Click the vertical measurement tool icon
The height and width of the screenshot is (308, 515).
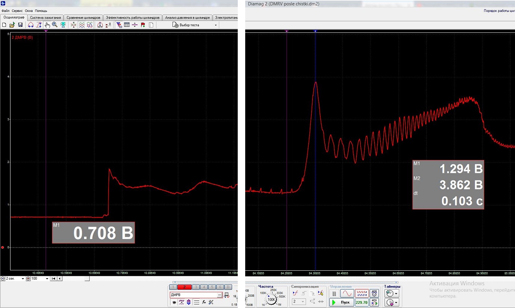39,25
